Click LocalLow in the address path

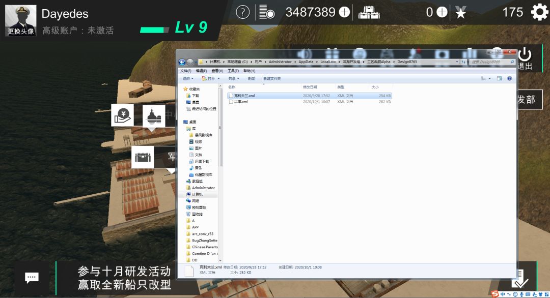(x=328, y=62)
